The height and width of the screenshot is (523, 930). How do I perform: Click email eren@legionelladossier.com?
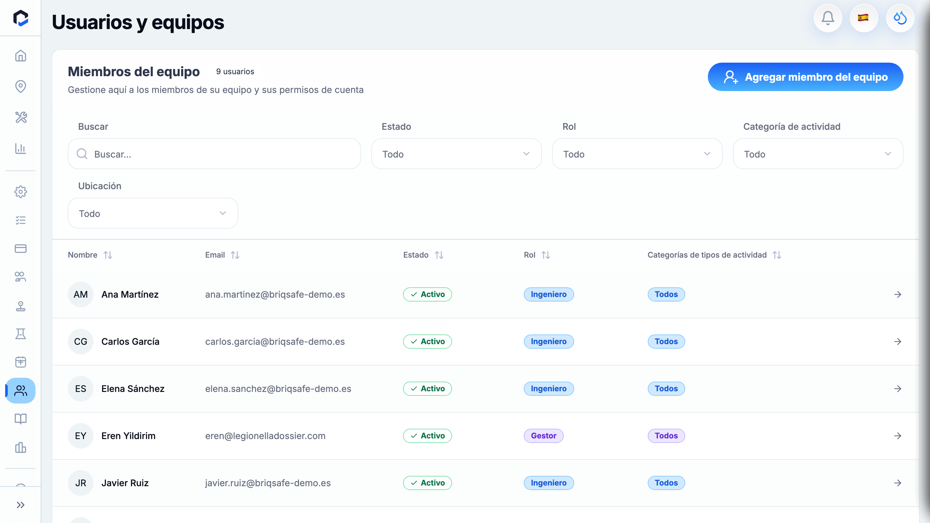(x=265, y=436)
